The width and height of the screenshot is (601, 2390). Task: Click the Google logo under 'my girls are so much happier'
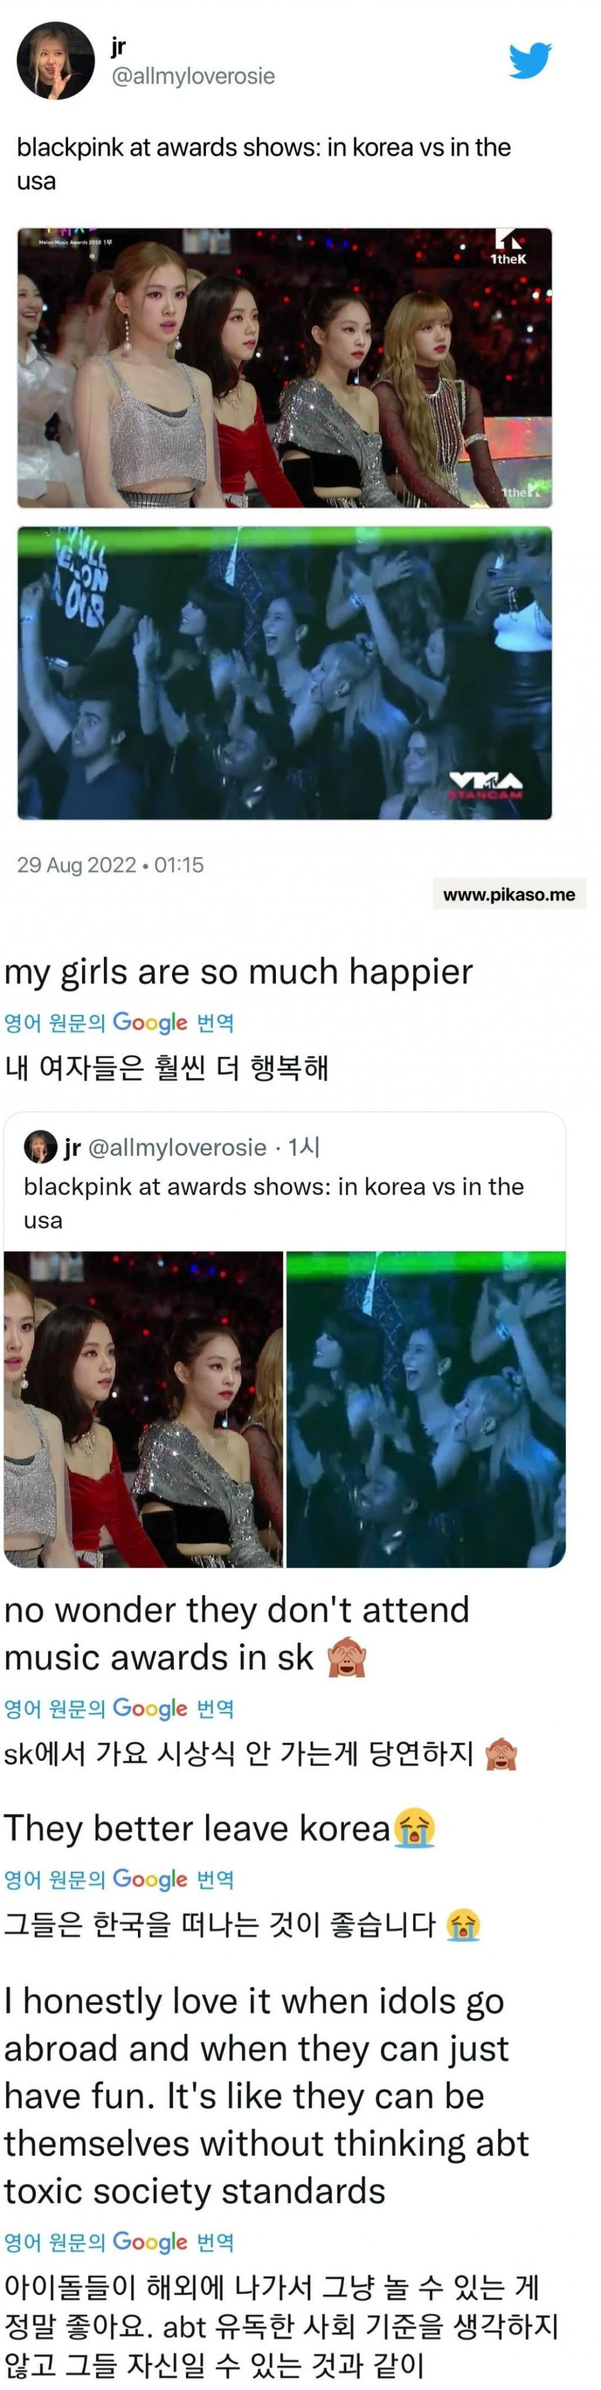coord(149,1023)
